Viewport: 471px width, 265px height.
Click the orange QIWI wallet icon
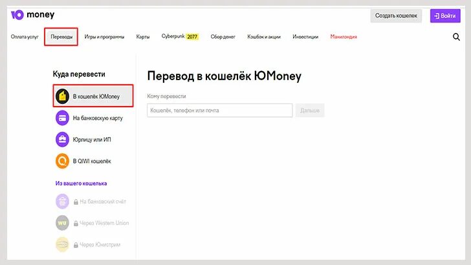(63, 161)
